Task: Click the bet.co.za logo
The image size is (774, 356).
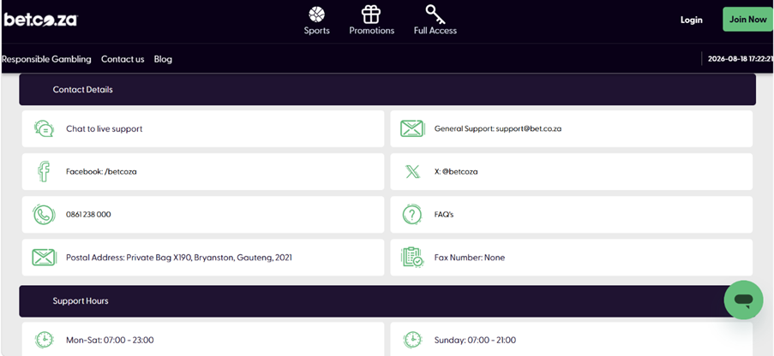Action: tap(40, 20)
